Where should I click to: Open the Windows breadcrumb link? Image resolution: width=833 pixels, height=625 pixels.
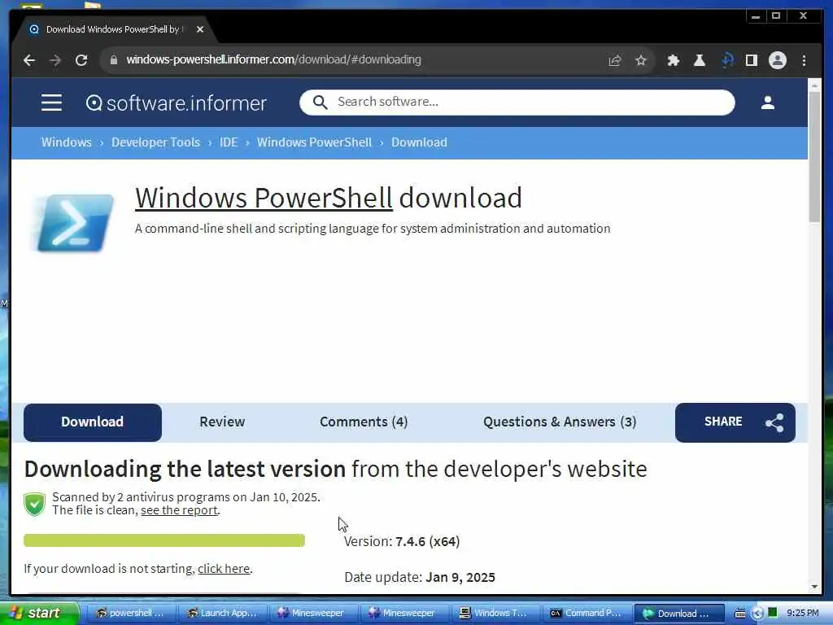point(67,142)
